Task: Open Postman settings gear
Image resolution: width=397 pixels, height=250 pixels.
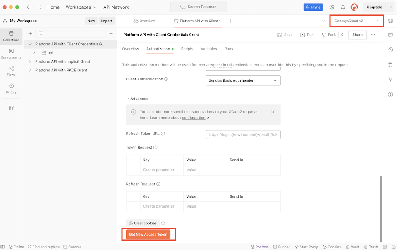Action: (332, 7)
